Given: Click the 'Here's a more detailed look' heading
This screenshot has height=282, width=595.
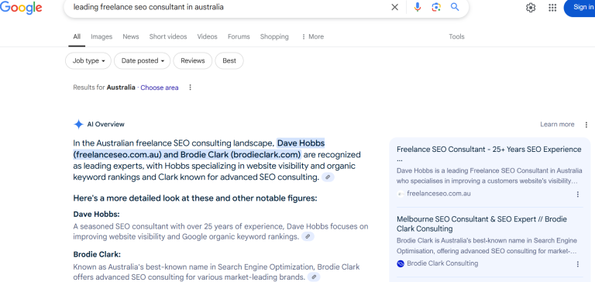Looking at the screenshot, I should tap(195, 198).
